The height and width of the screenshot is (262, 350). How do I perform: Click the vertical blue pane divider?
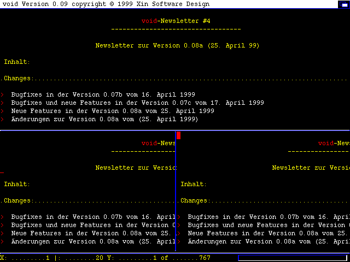(x=176, y=191)
